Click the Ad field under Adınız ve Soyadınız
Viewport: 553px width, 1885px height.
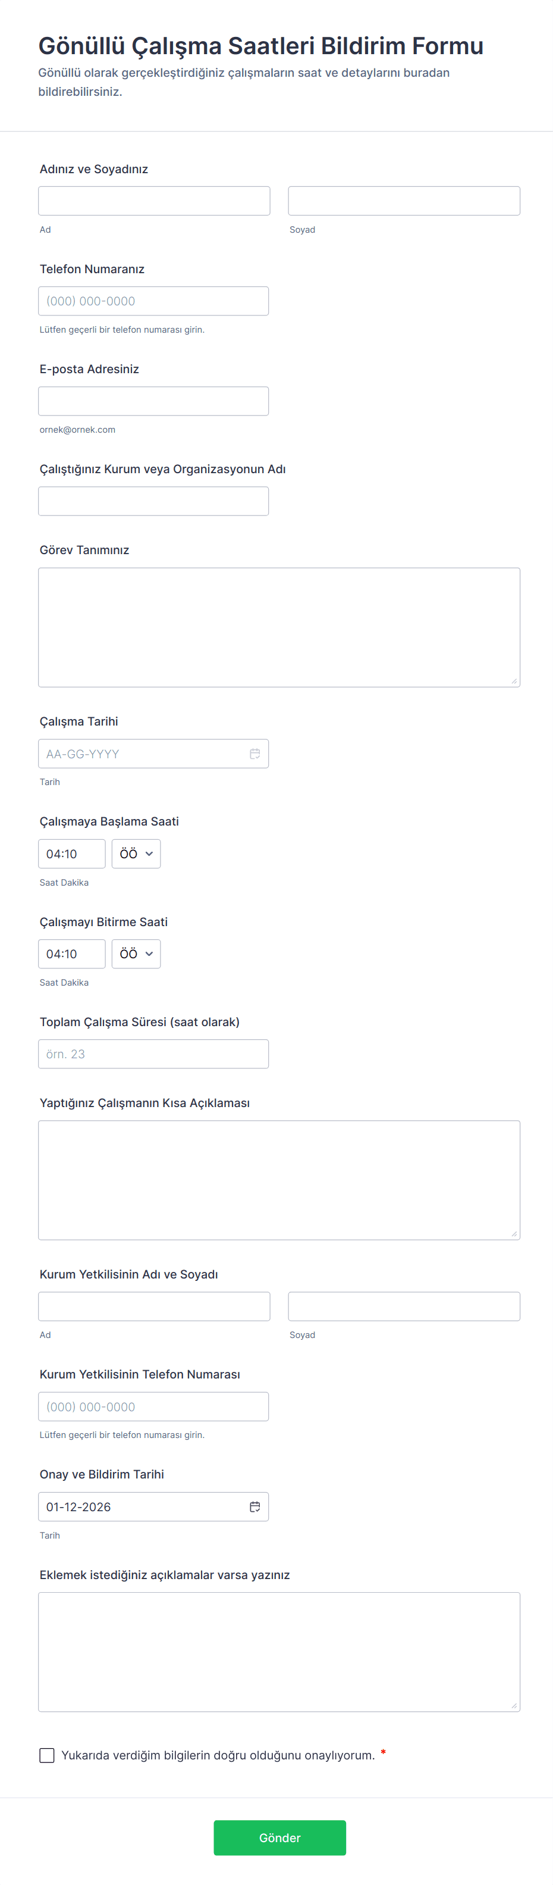[x=155, y=201]
